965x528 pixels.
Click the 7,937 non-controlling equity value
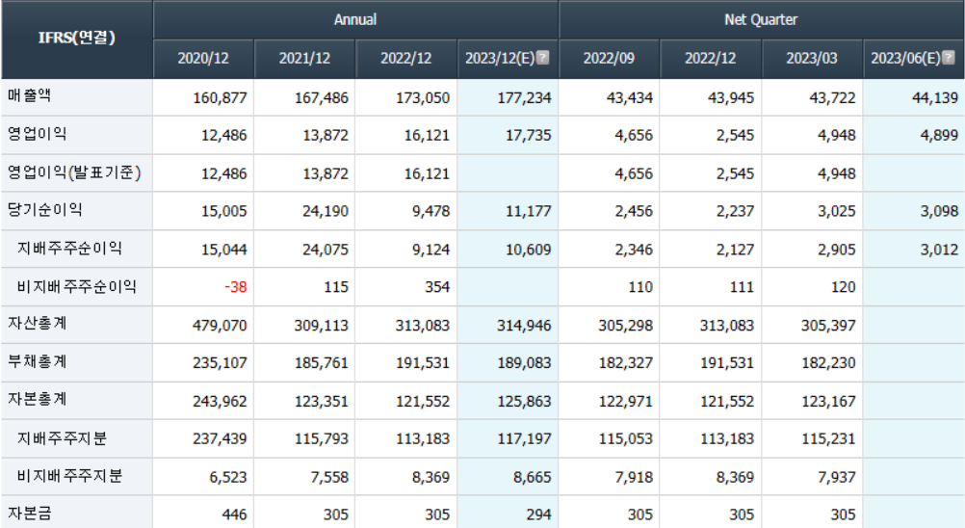(836, 478)
